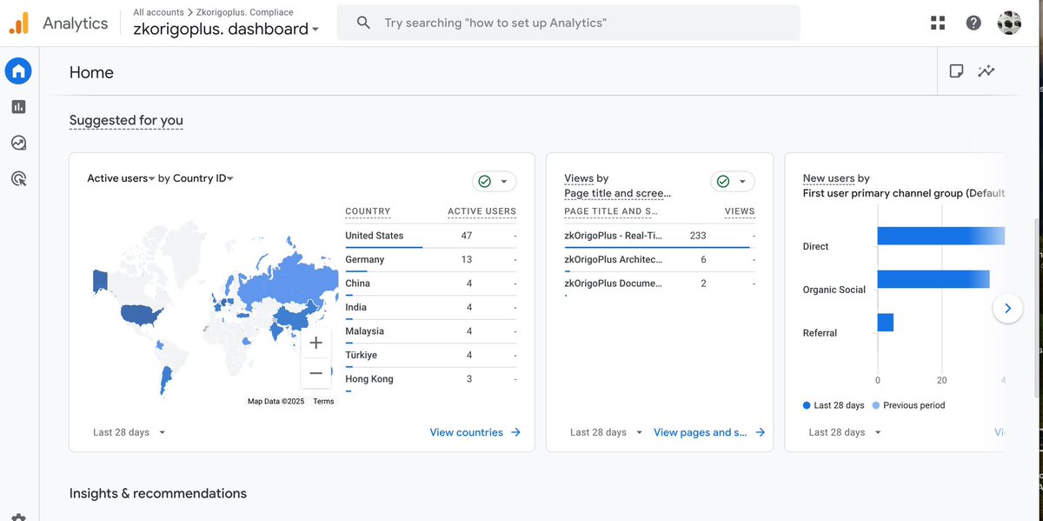Open data quality check on Views card
Image resolution: width=1043 pixels, height=521 pixels.
[x=733, y=181]
